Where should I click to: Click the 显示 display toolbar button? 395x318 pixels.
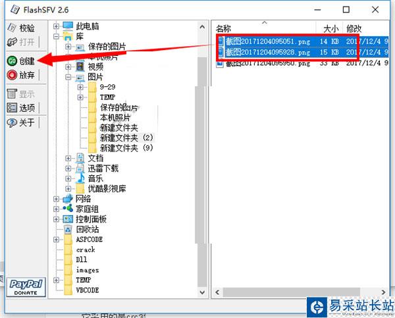pos(21,94)
